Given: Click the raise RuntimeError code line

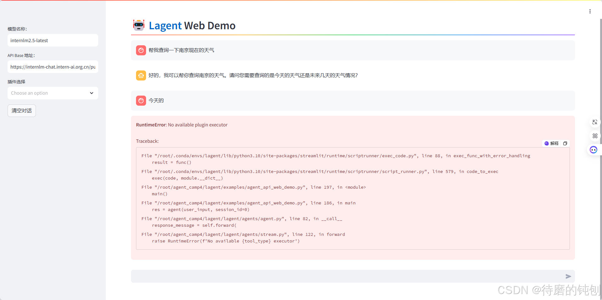Looking at the screenshot, I should (x=226, y=241).
